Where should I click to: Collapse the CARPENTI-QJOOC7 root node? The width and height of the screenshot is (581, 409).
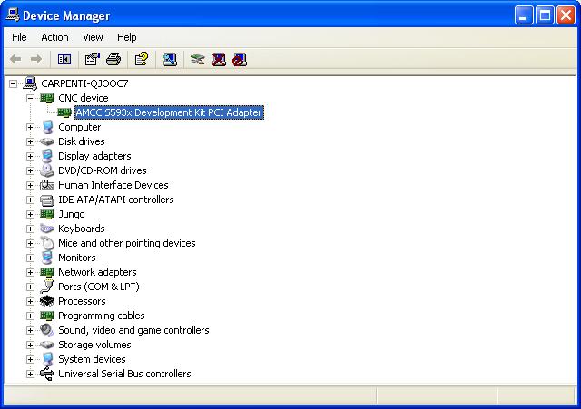(x=14, y=83)
